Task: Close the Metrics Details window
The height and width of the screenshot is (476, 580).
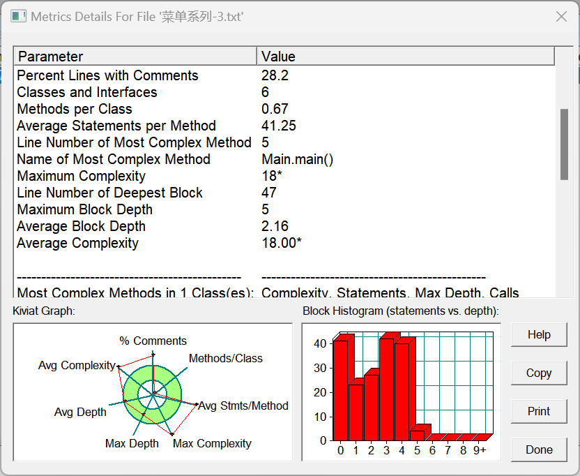Action: (x=561, y=17)
